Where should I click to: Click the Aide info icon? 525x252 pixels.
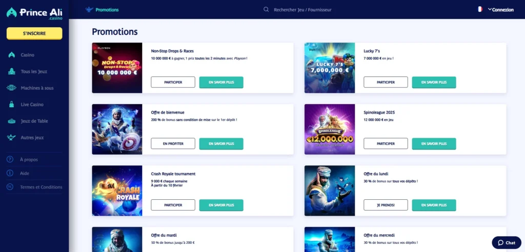click(10, 173)
